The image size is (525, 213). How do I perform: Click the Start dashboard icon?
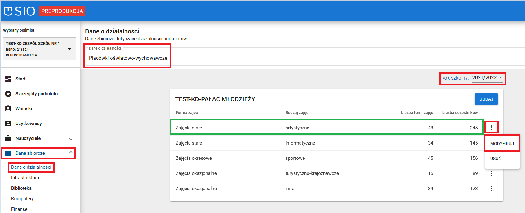click(8, 79)
